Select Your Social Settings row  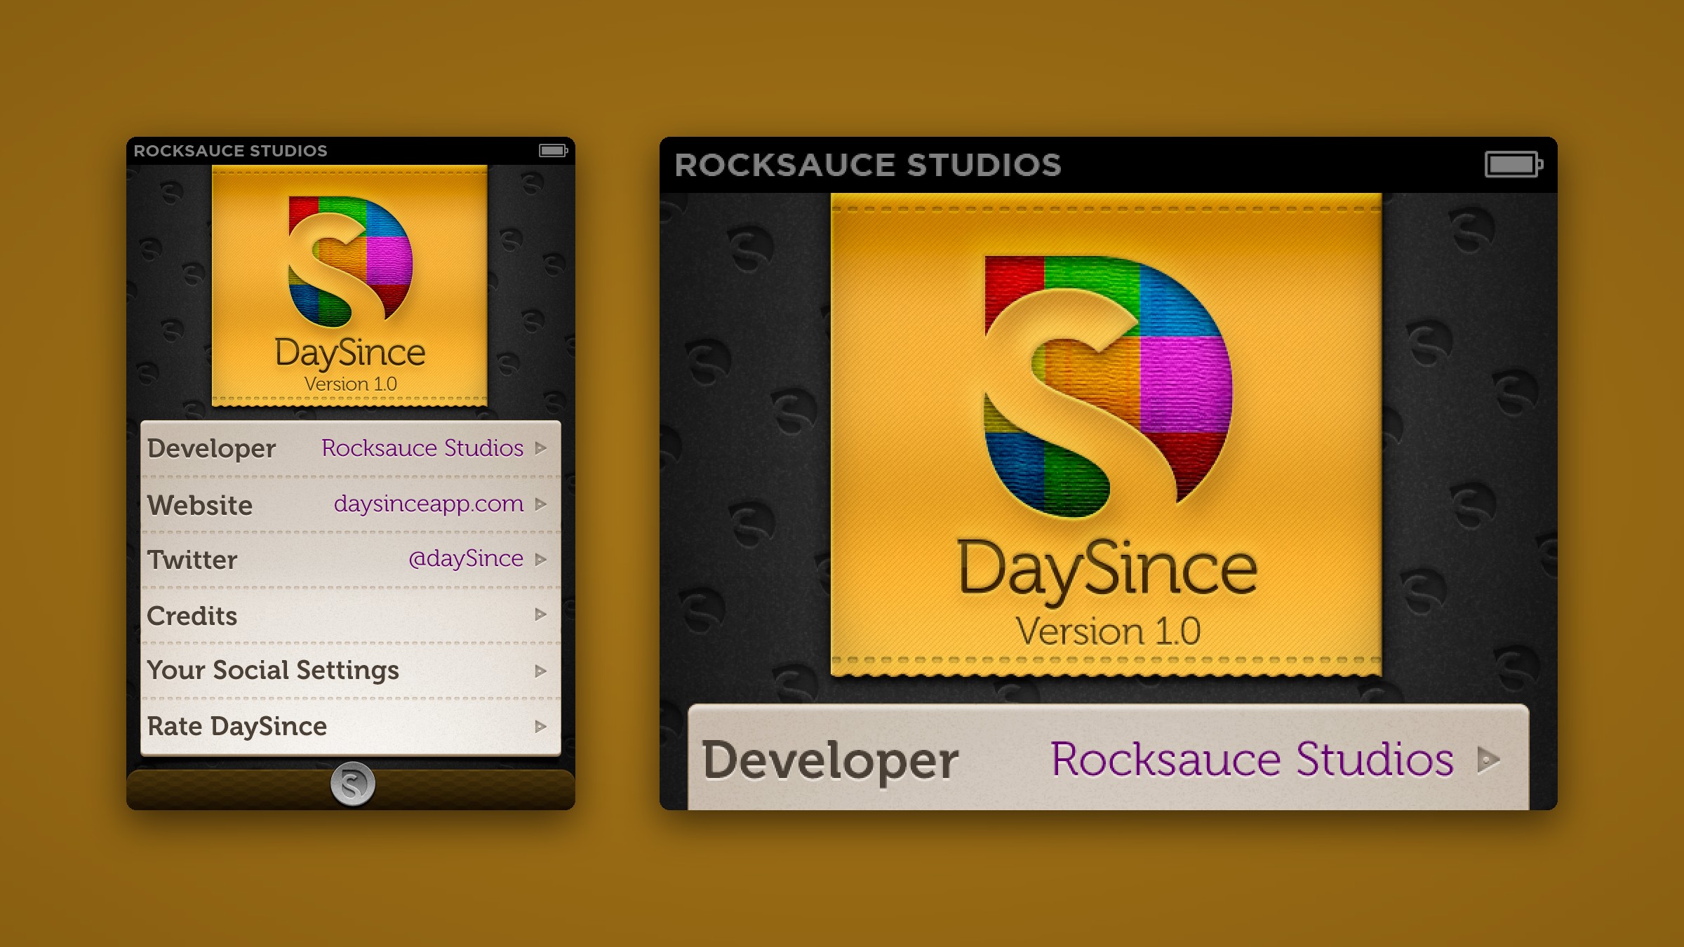(x=351, y=671)
